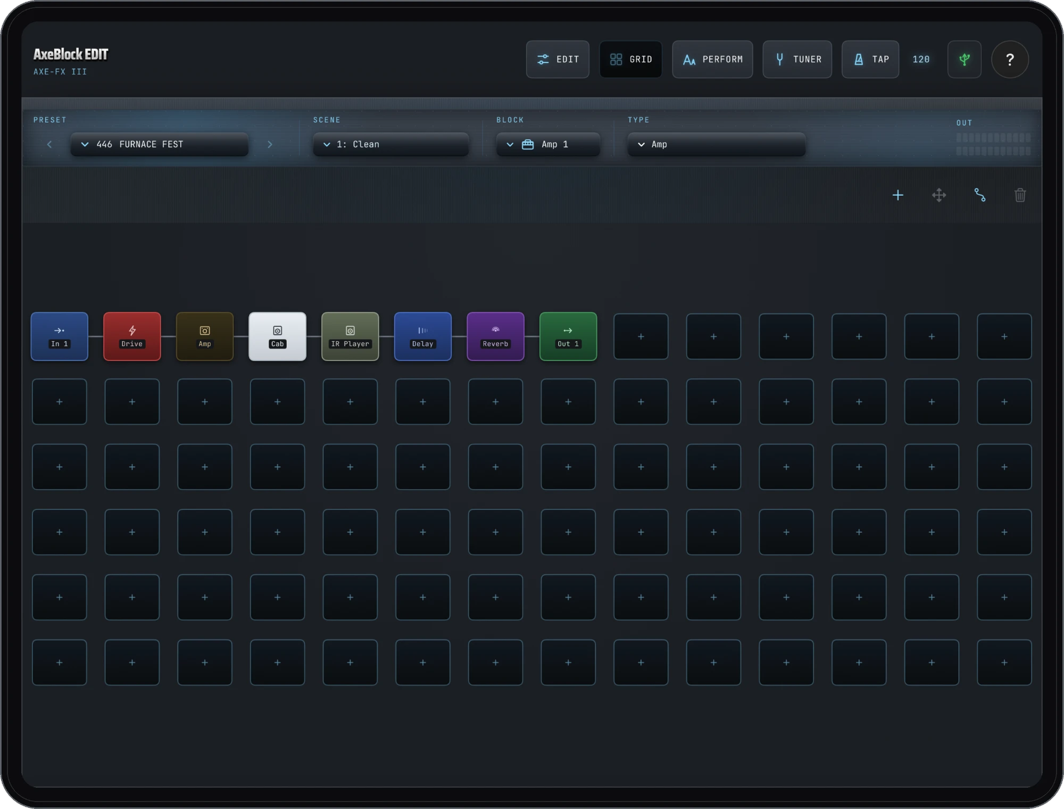The image size is (1064, 809).
Task: Switch to the GRID view tab
Action: point(631,60)
